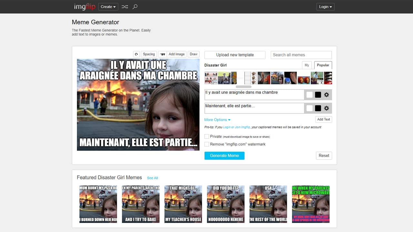The image size is (413, 232).
Task: Select the three-row bald head template thumbnail
Action: coord(251,78)
